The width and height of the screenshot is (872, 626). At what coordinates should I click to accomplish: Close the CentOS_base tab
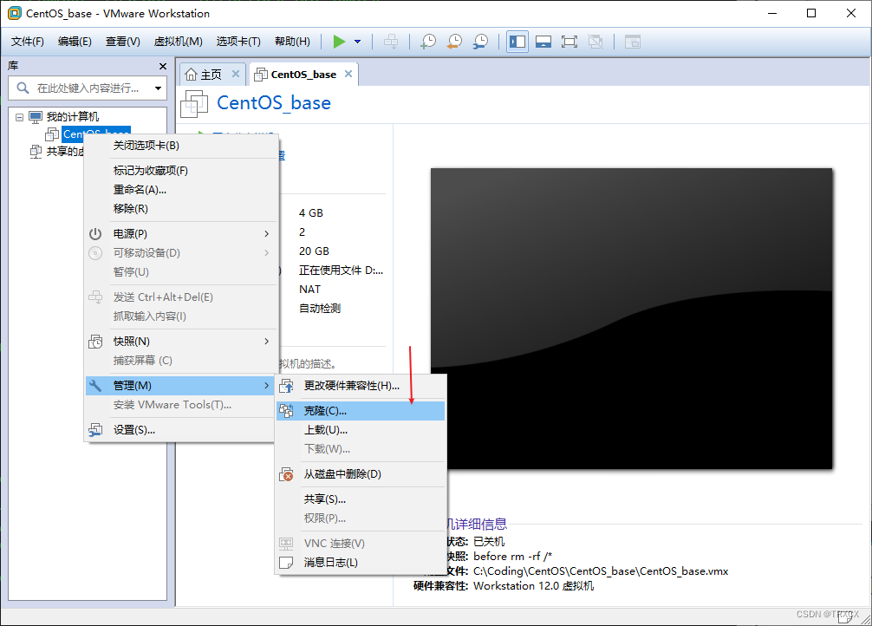tap(348, 74)
